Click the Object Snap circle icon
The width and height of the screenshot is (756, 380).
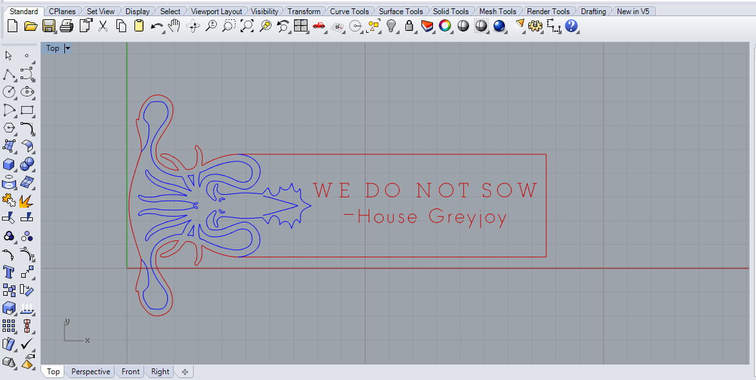coord(356,26)
